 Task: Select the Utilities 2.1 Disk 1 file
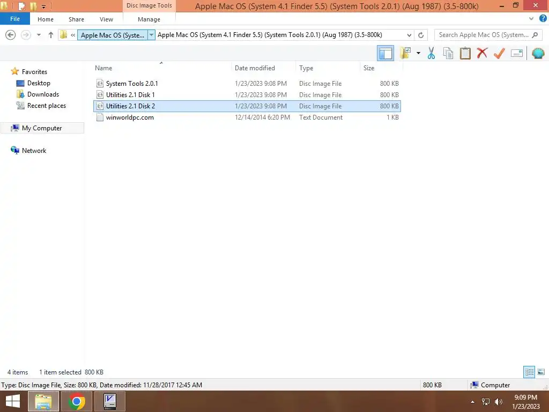247,94
